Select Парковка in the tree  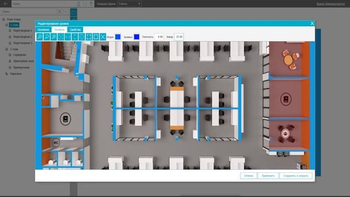coord(16,74)
